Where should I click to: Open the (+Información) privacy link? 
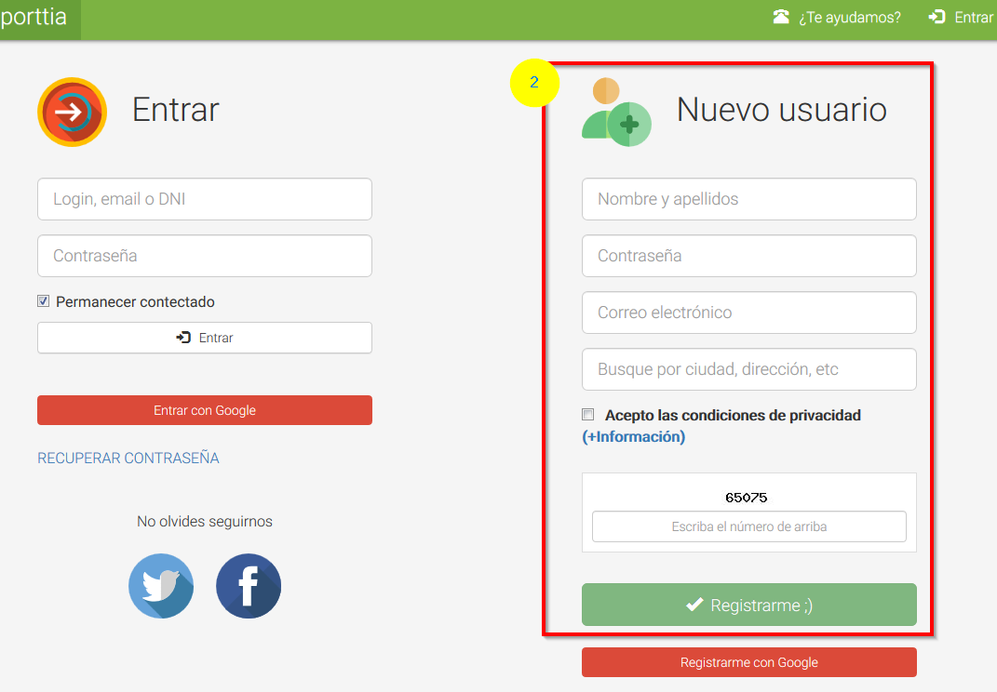(x=634, y=436)
